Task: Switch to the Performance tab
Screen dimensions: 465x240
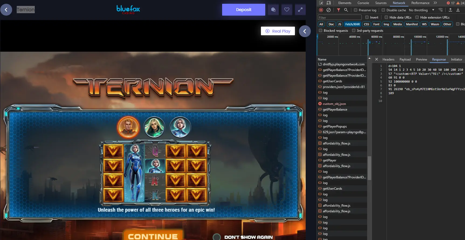Action: tap(420, 3)
